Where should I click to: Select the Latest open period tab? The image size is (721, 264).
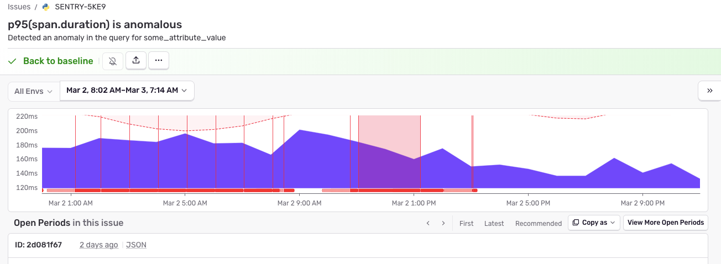point(494,223)
